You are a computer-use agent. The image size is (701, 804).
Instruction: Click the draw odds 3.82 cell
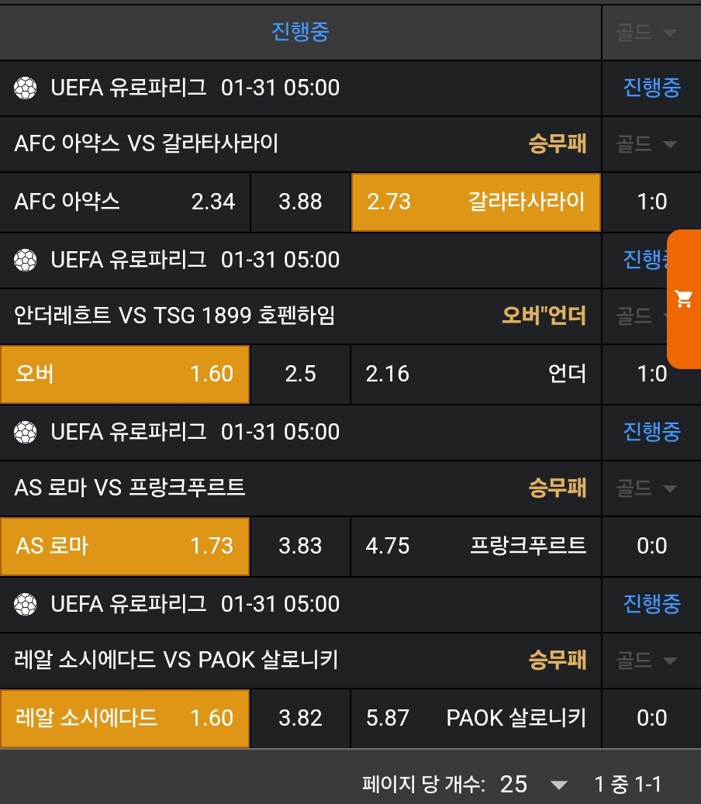(x=300, y=718)
